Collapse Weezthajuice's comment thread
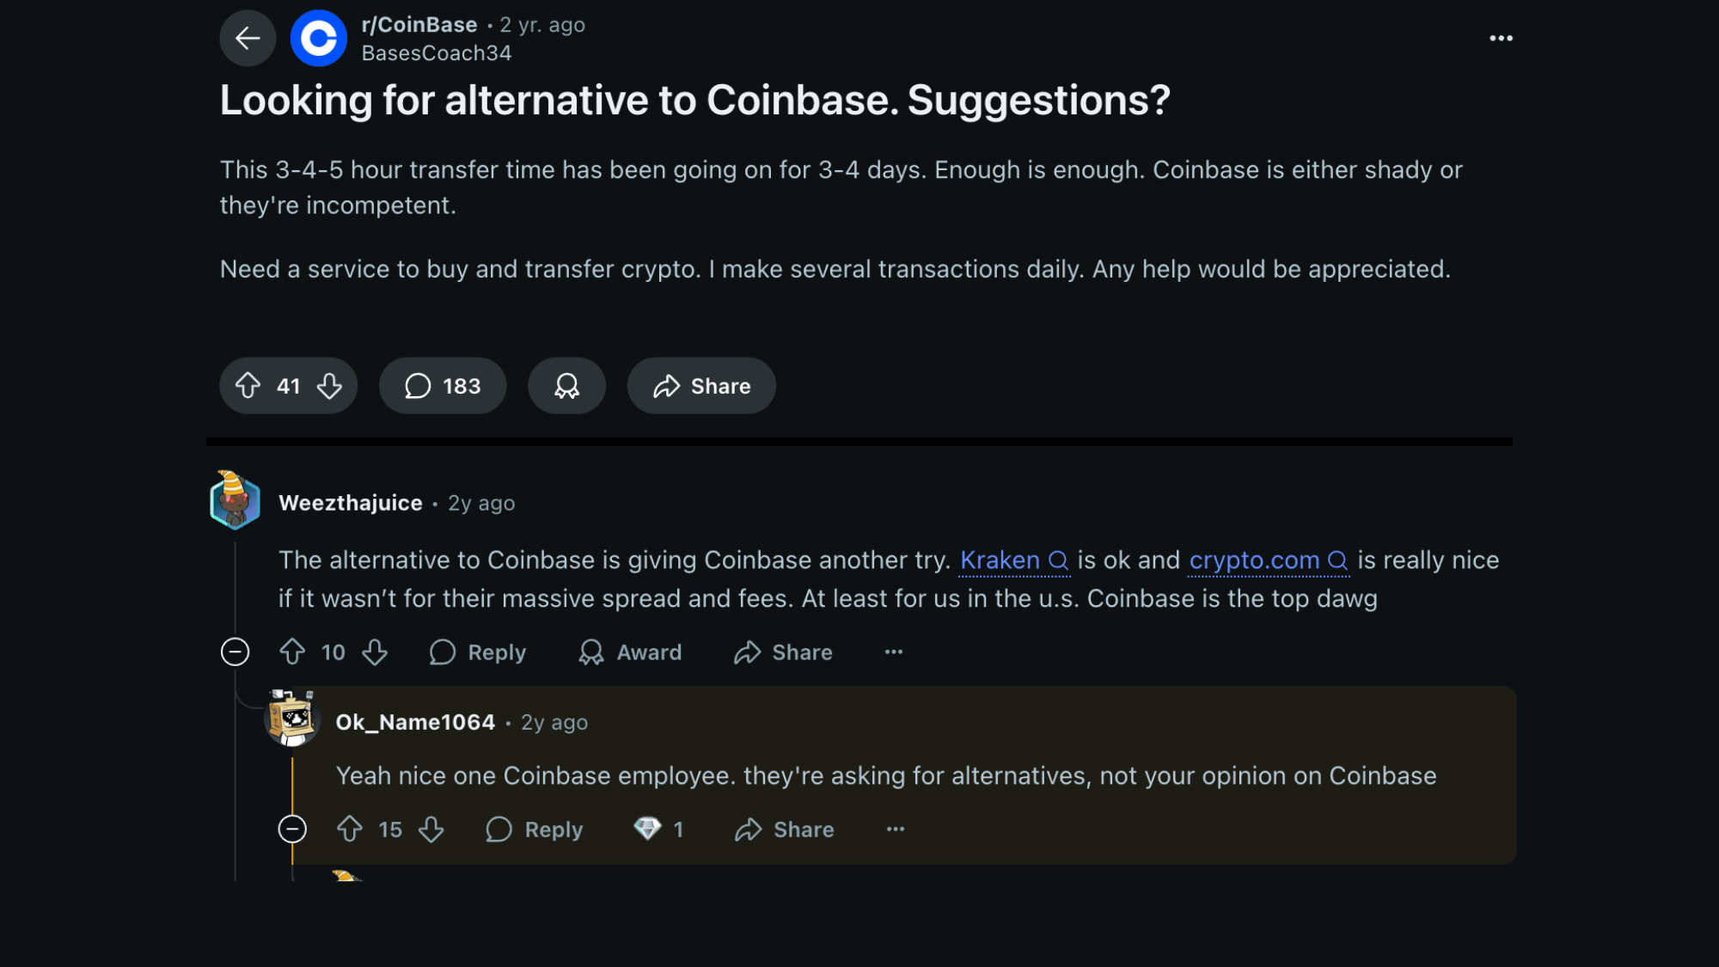Viewport: 1719px width, 967px height. [x=235, y=652]
